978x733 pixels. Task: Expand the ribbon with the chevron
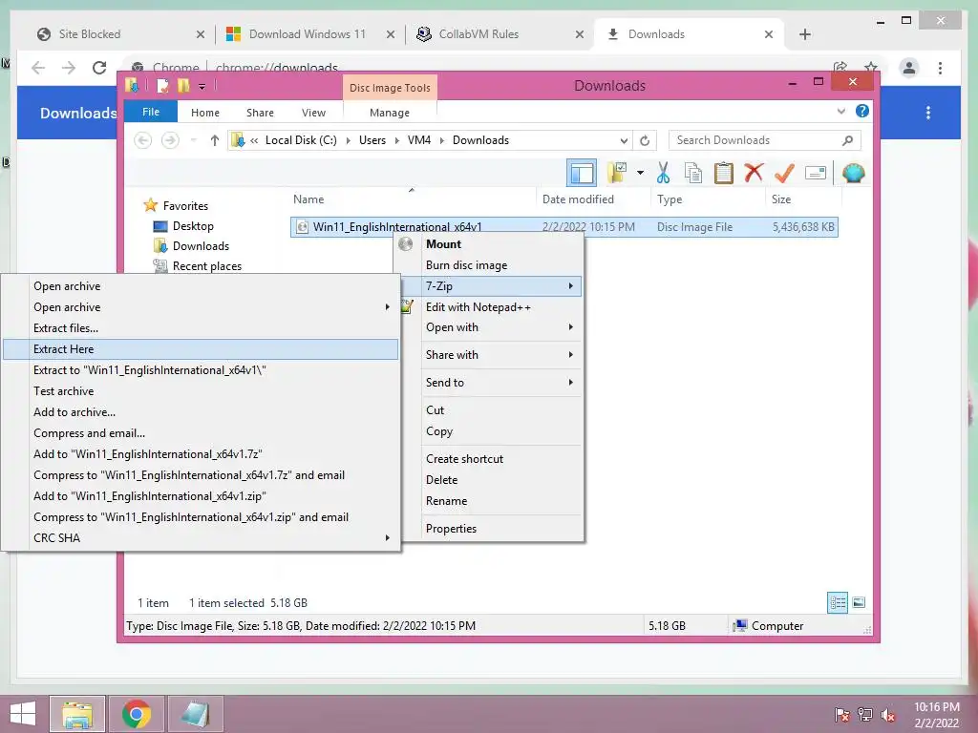tap(840, 111)
